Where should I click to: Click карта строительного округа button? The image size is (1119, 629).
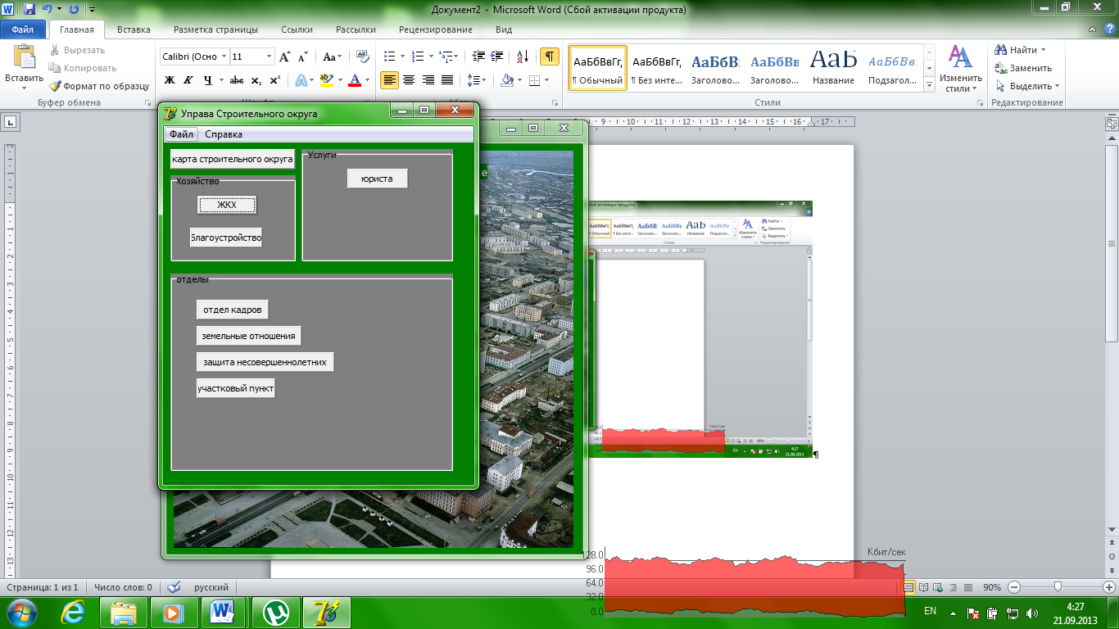(x=233, y=159)
